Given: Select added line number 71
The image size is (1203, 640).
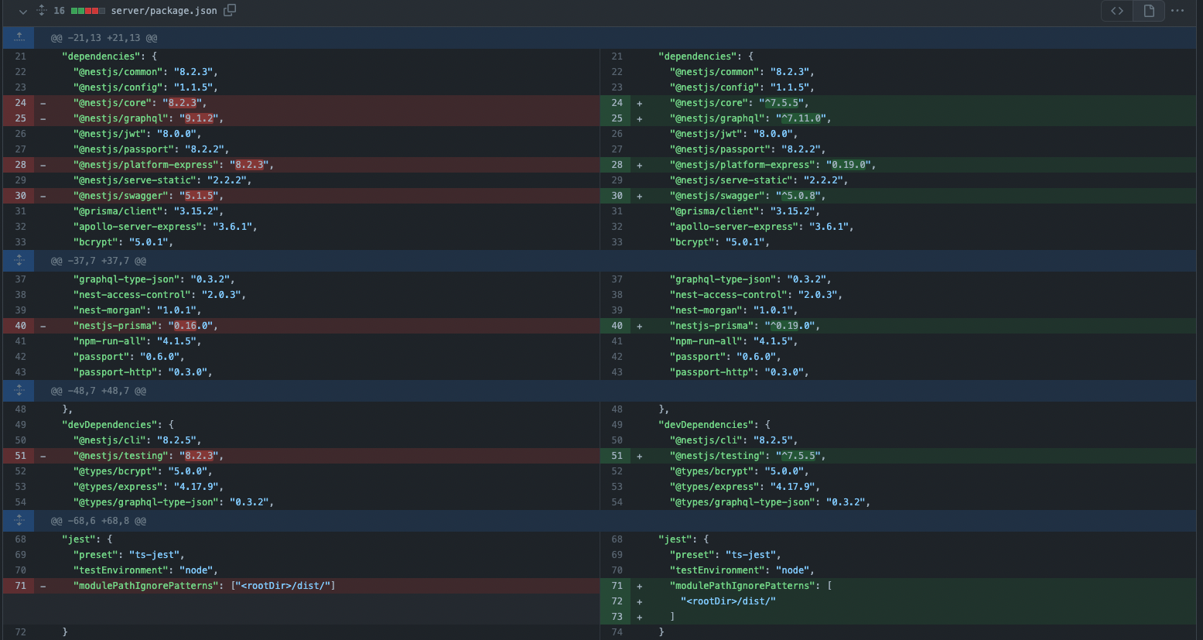Looking at the screenshot, I should [617, 585].
